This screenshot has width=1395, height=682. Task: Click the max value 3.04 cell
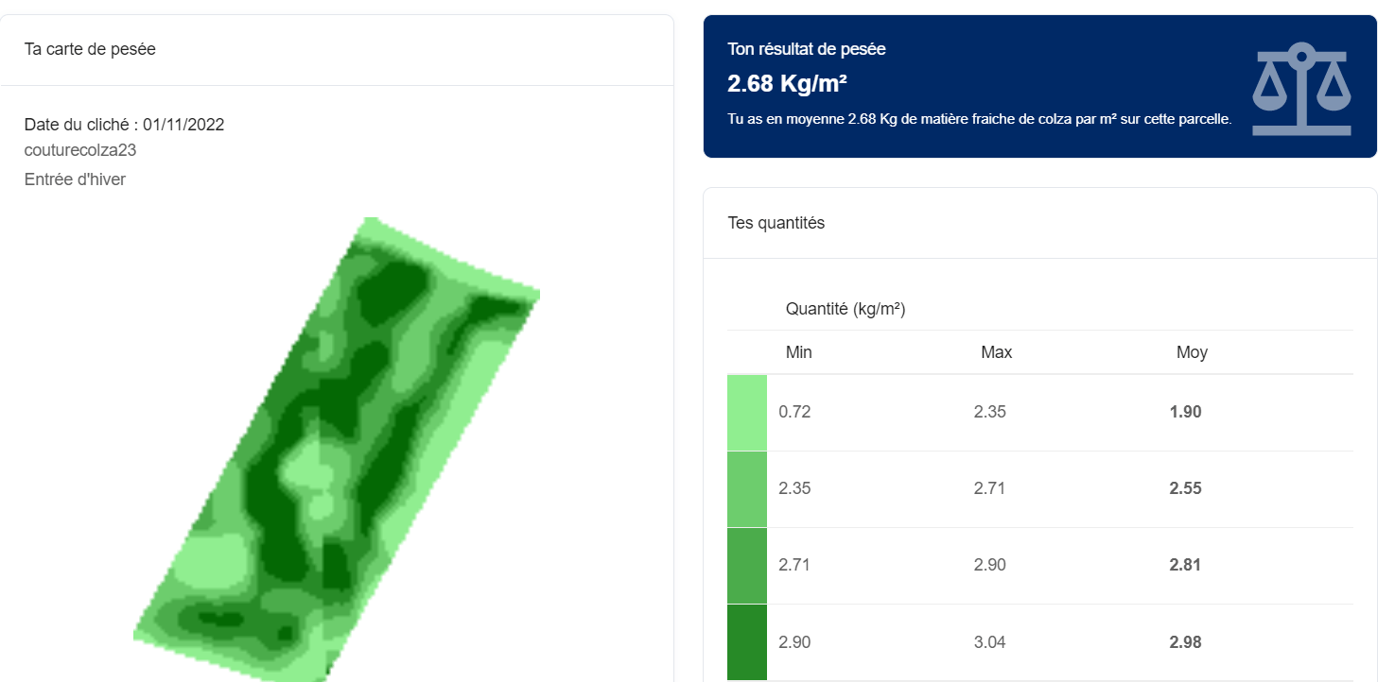[x=990, y=642]
